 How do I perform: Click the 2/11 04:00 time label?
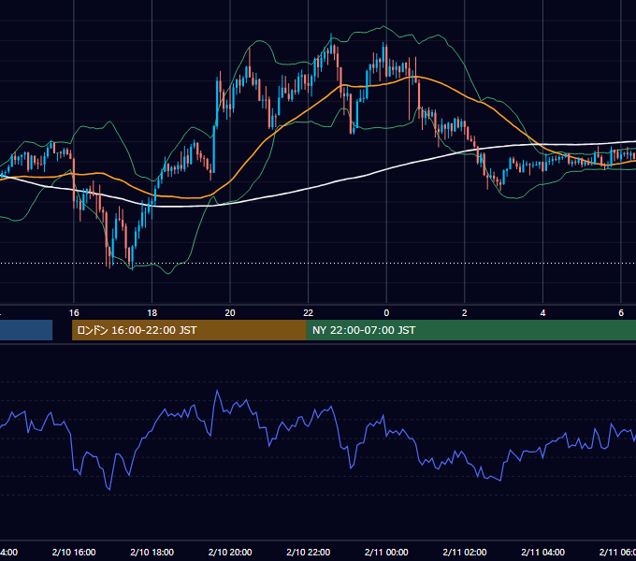pyautogui.click(x=542, y=552)
